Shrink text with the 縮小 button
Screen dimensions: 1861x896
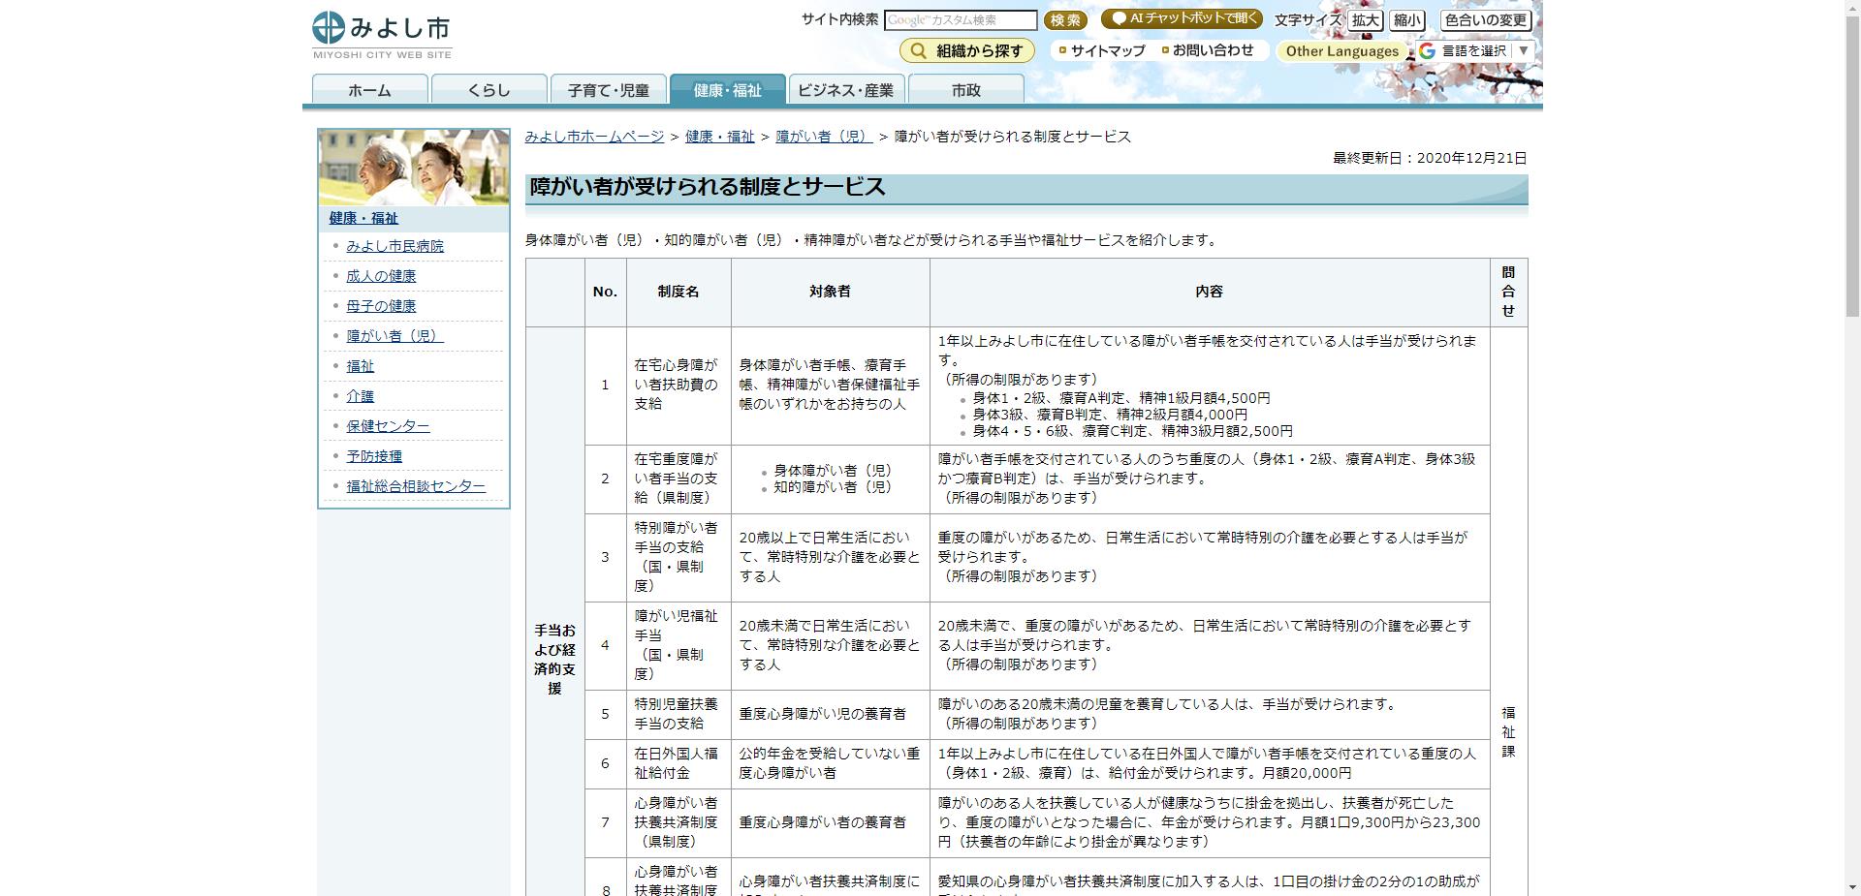(1406, 19)
